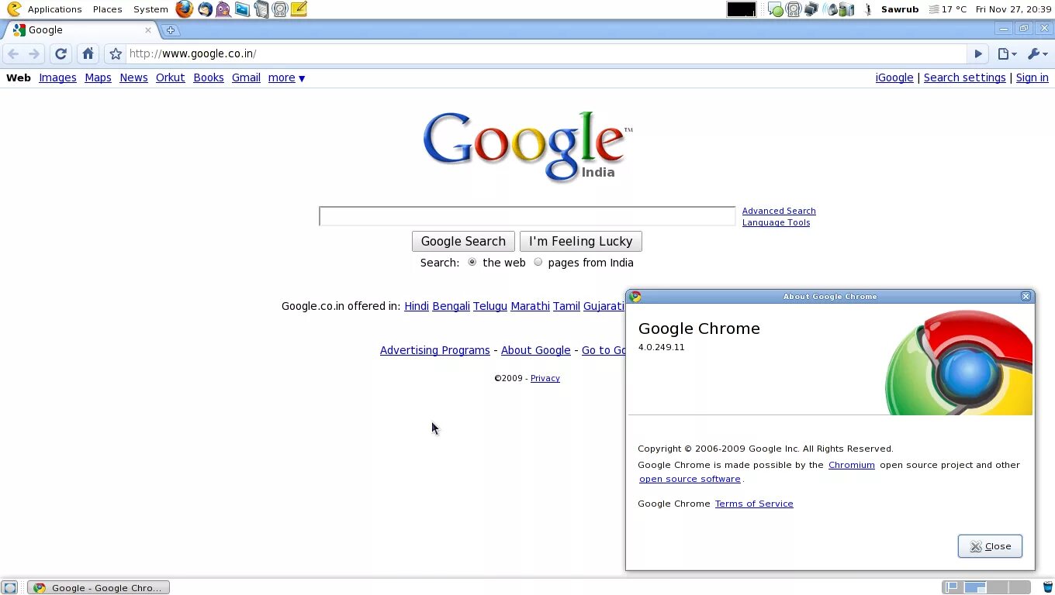Click the music player tray icon
The image size is (1055, 595).
pyautogui.click(x=793, y=9)
